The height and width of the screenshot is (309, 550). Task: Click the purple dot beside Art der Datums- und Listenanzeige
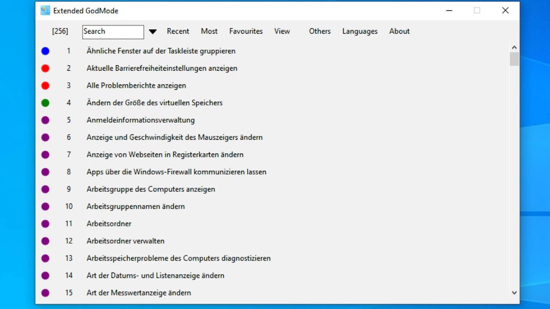(45, 275)
